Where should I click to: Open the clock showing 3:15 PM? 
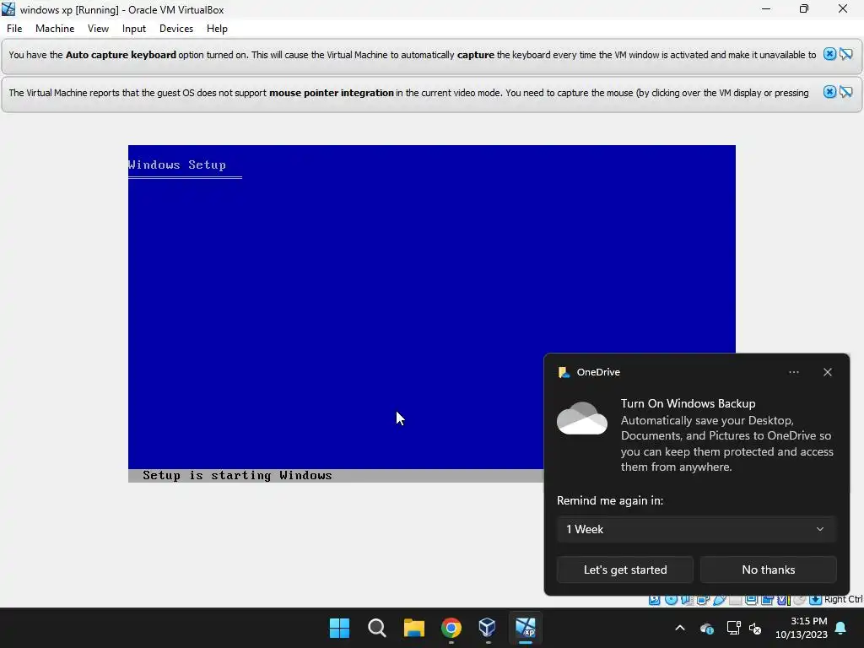point(802,628)
